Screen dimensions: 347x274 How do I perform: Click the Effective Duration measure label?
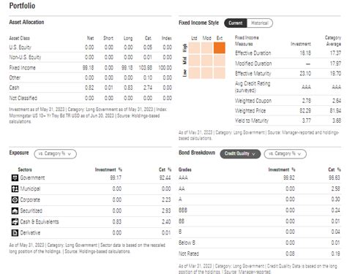[x=253, y=53]
